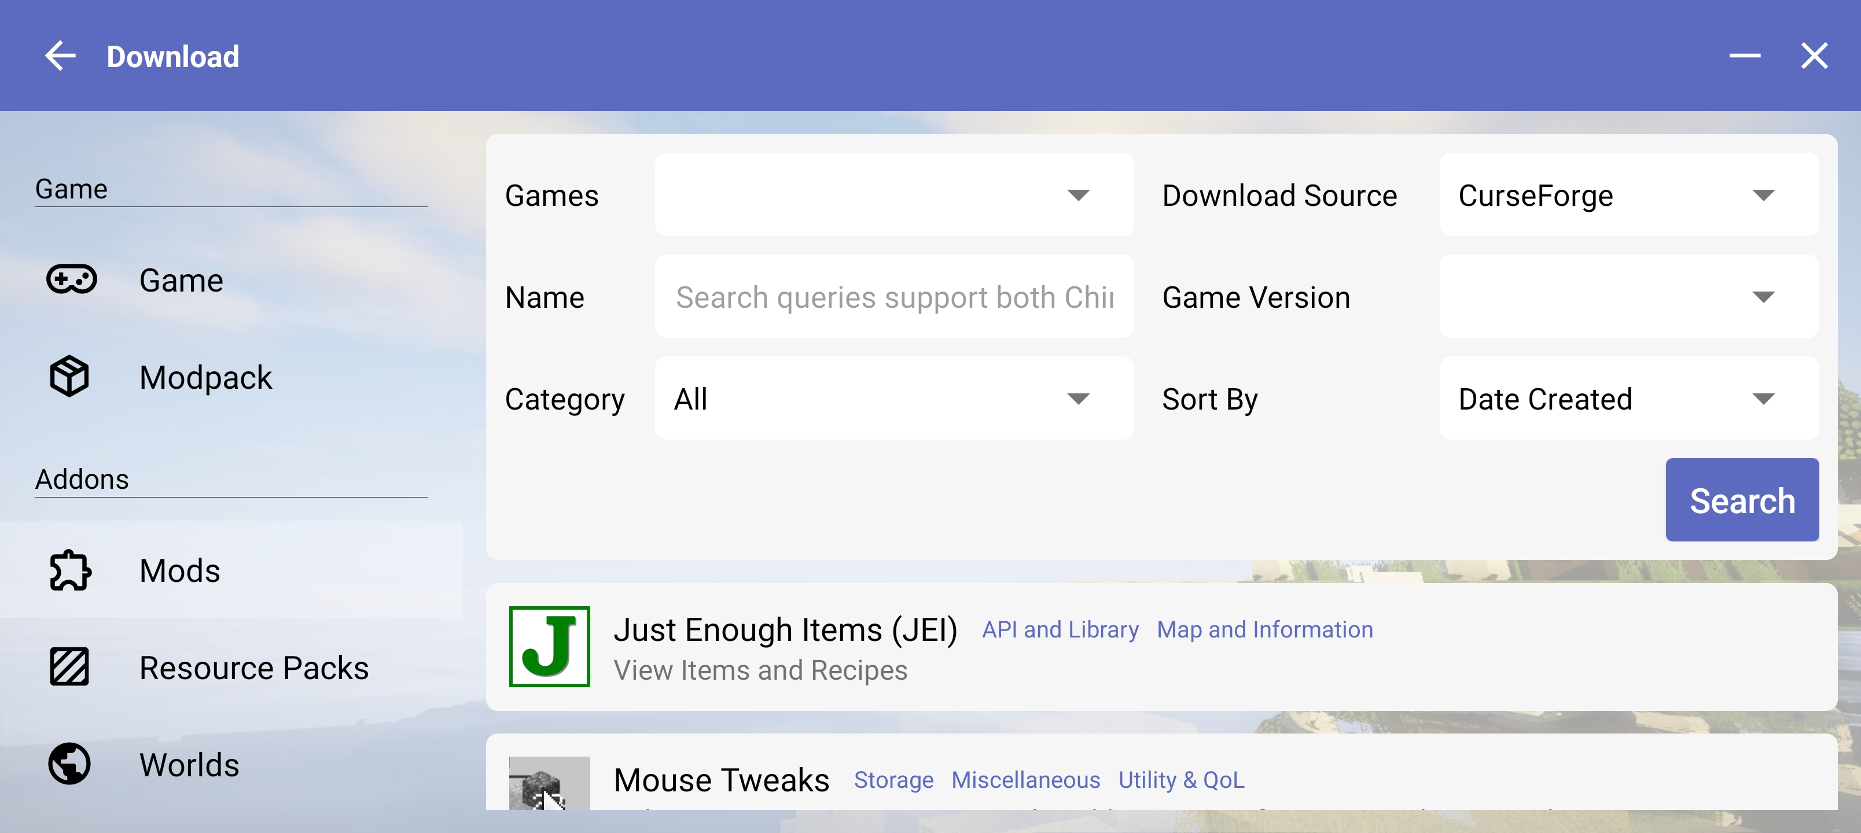Image resolution: width=1861 pixels, height=833 pixels.
Task: Select the Mods tab in sidebar
Action: point(179,570)
